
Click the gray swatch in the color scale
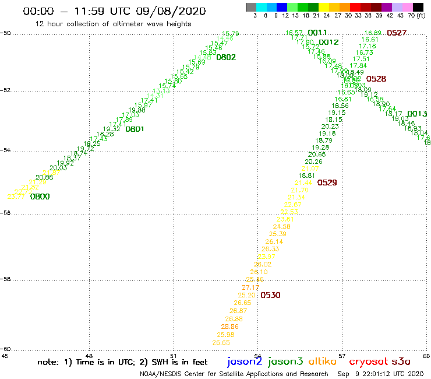pos(251,7)
